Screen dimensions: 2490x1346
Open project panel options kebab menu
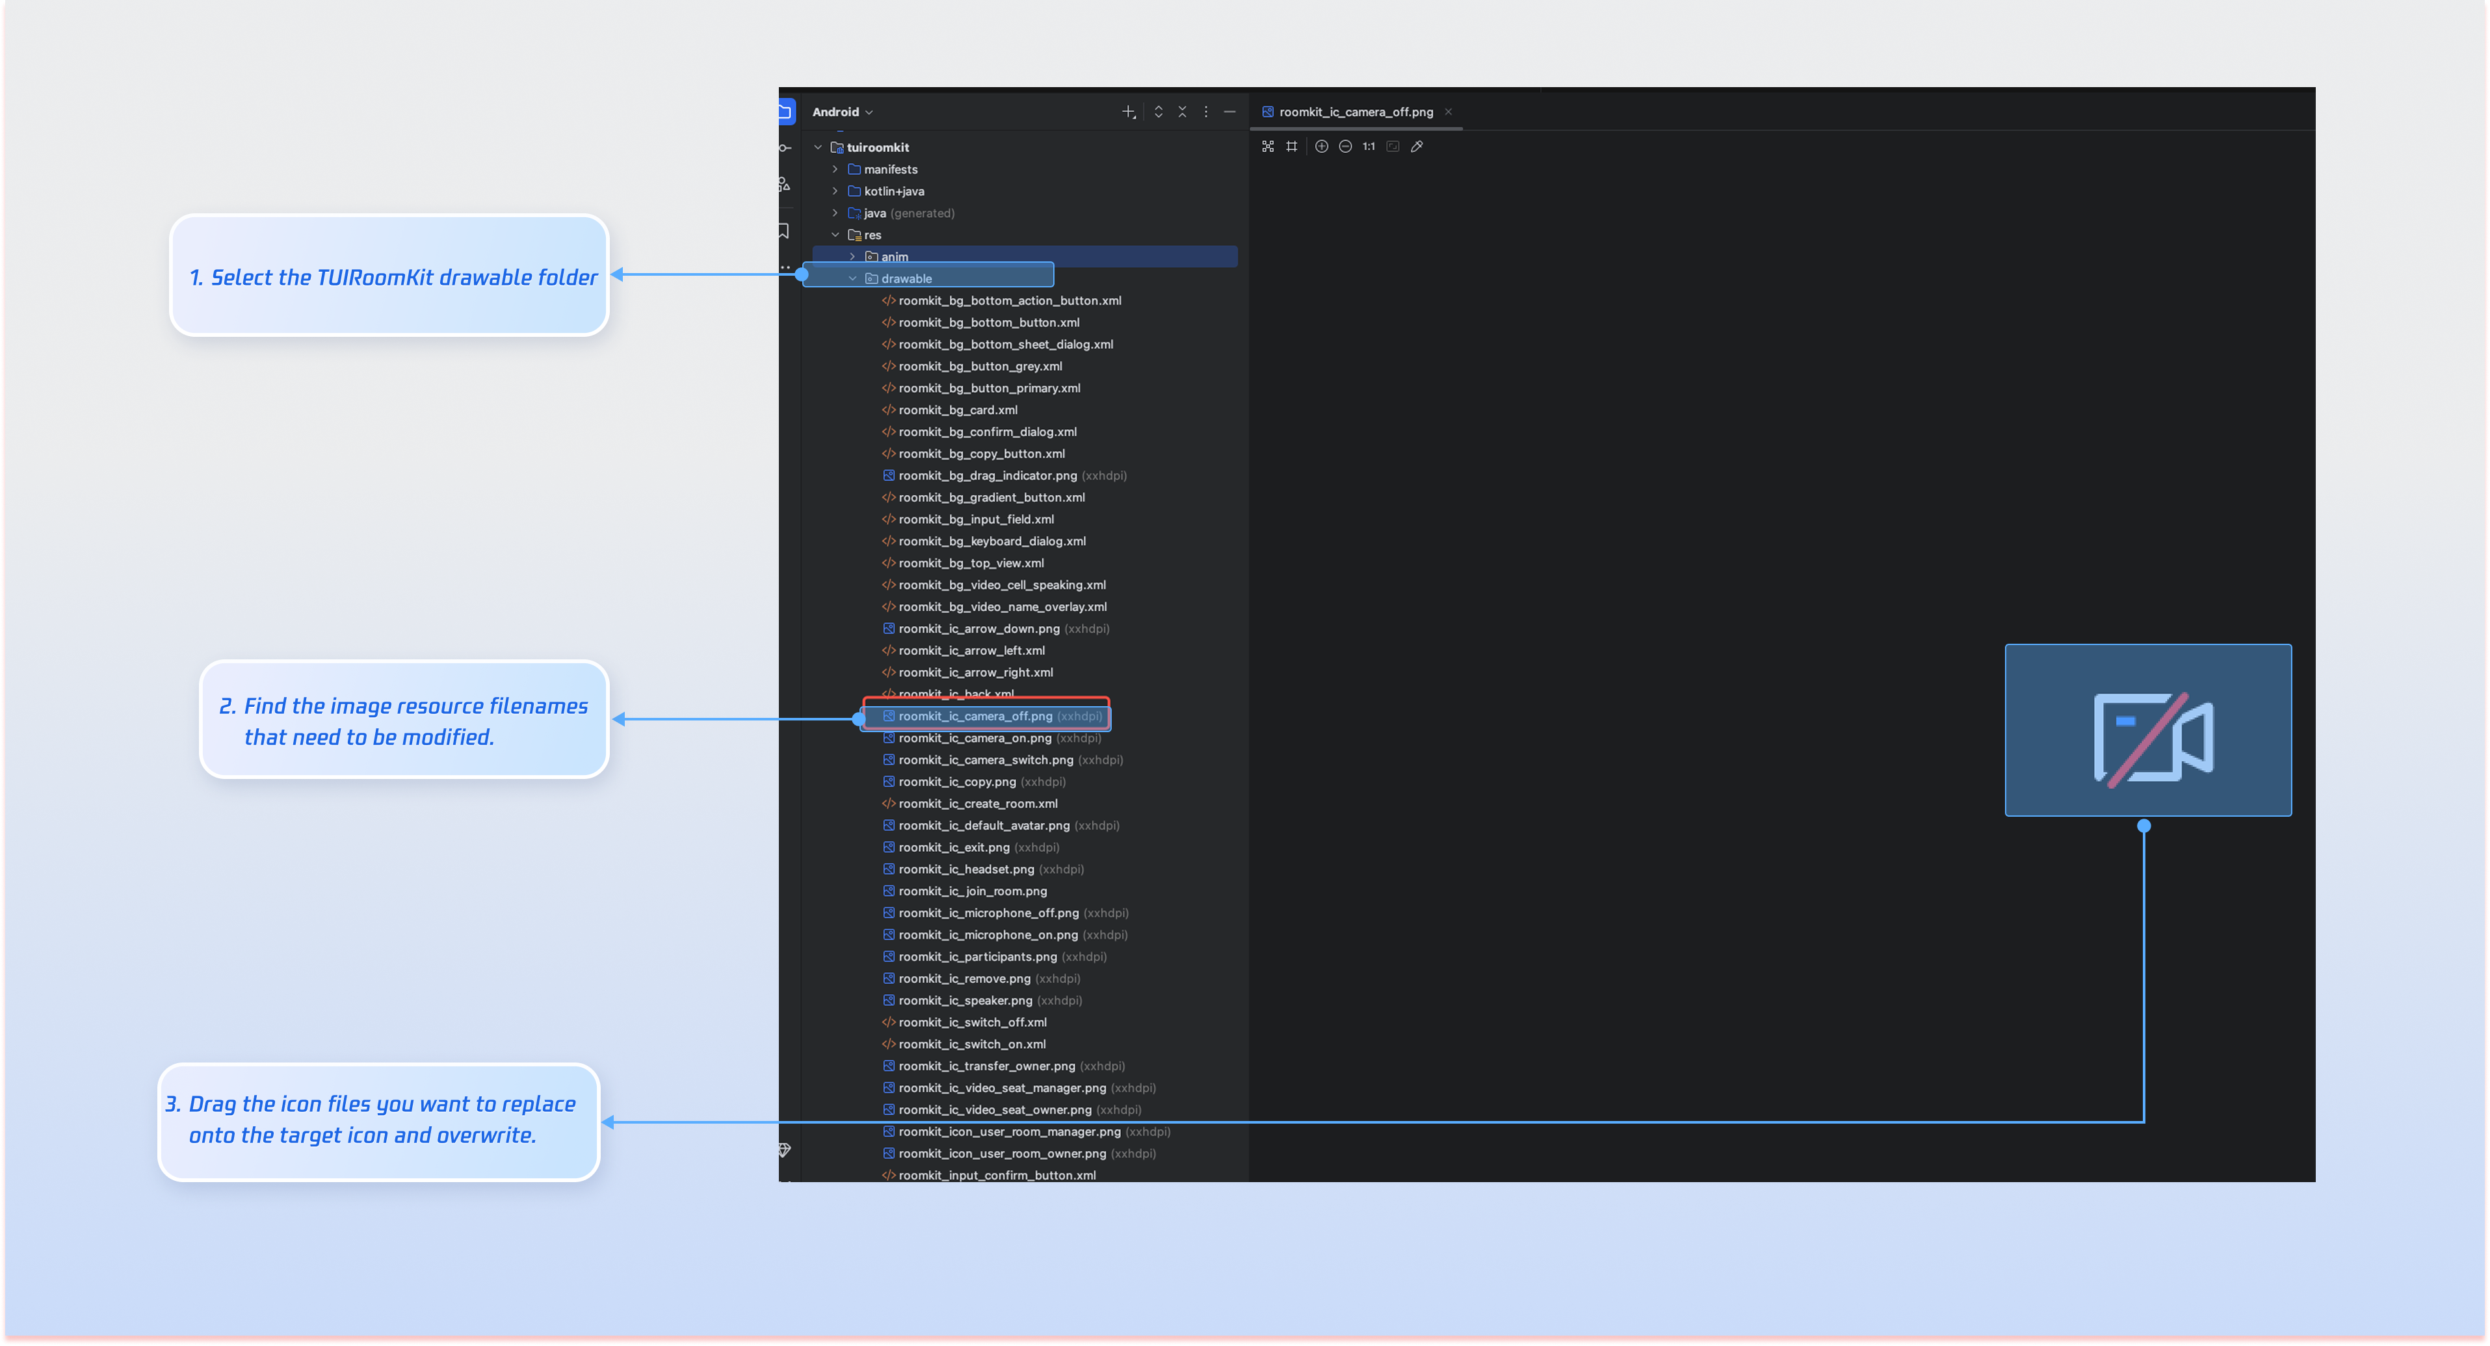[1205, 112]
